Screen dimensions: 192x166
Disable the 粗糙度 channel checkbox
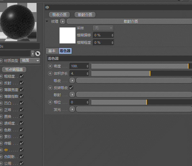point(21,76)
